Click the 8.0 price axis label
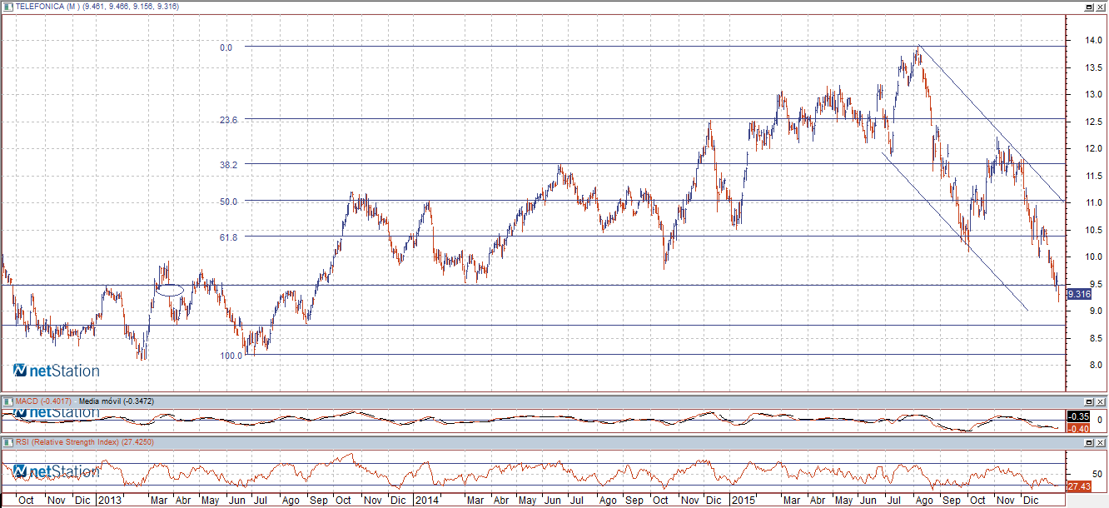This screenshot has height=508, width=1109. click(1096, 365)
